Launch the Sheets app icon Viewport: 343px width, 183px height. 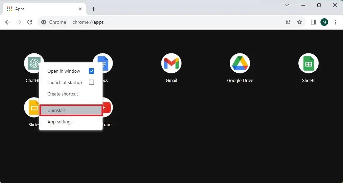[308, 63]
